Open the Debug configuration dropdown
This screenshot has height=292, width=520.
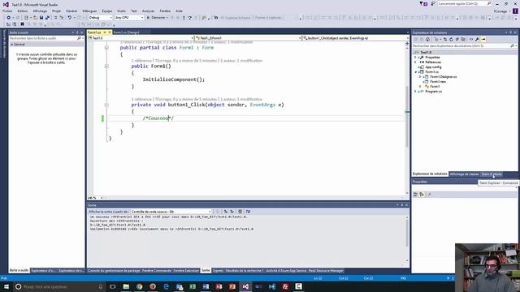click(101, 18)
